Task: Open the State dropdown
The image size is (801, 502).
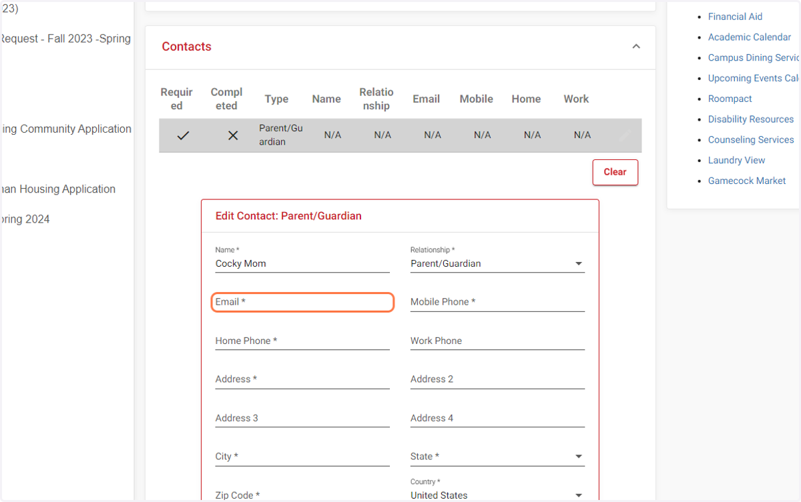Action: pyautogui.click(x=497, y=457)
